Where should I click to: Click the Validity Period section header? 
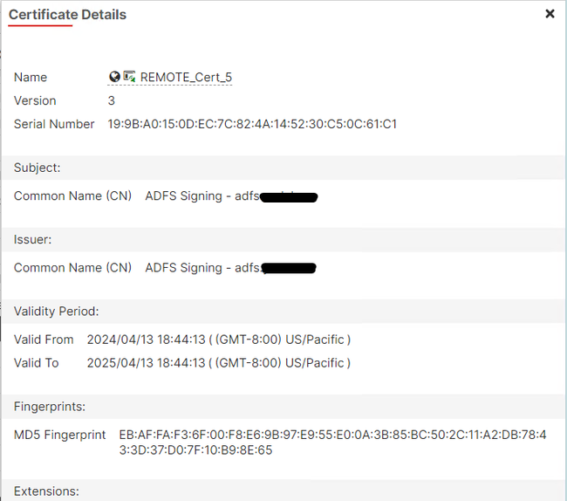(x=57, y=311)
